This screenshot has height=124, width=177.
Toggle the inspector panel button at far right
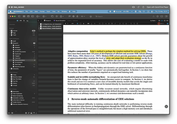point(166,16)
